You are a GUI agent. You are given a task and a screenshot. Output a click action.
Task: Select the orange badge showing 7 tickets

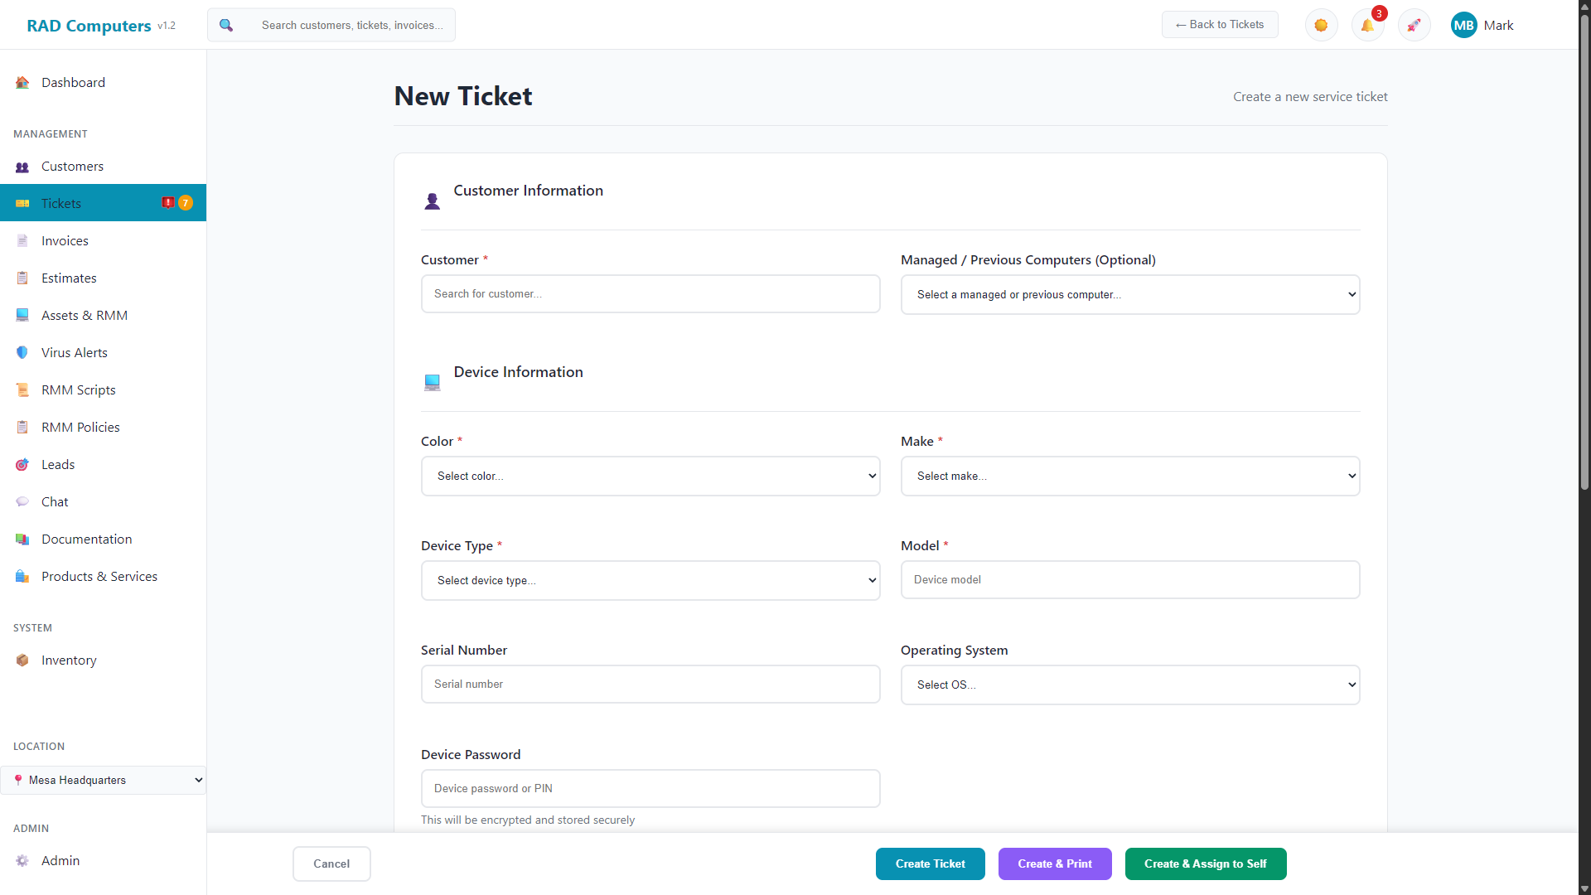click(185, 202)
